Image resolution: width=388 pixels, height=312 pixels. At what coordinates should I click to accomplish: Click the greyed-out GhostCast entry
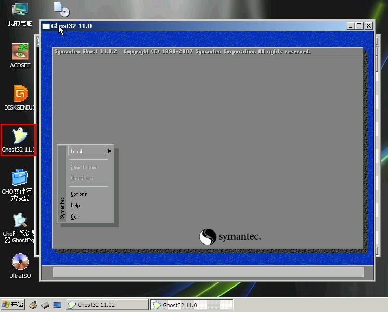pos(82,178)
